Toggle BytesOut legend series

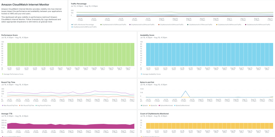click(153, 105)
